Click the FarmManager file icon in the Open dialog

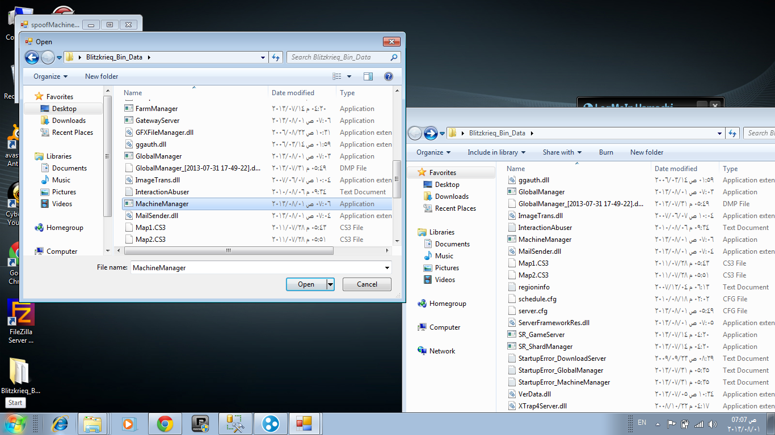[128, 109]
